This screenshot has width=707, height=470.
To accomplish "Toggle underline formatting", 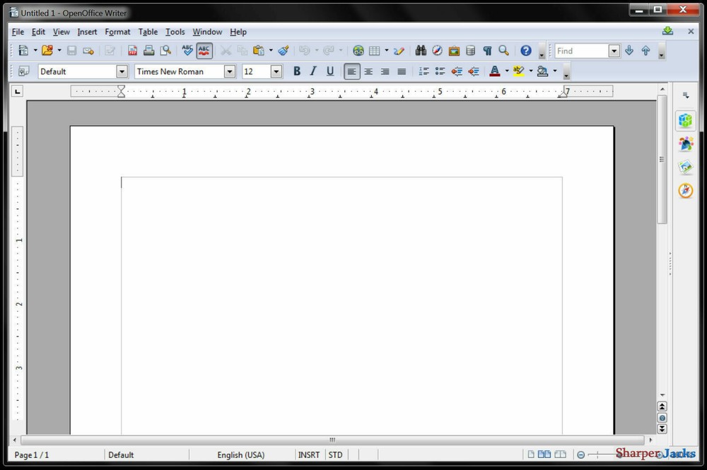I will [x=330, y=71].
